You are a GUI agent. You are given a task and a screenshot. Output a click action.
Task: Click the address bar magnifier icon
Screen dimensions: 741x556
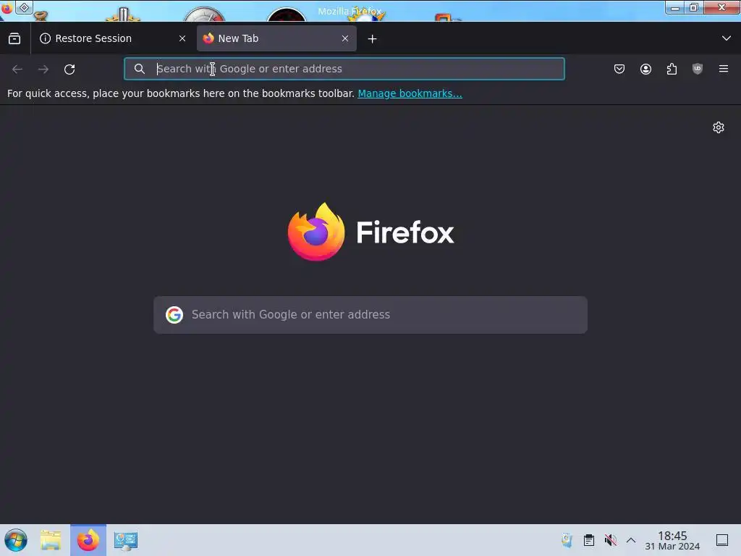coord(140,69)
